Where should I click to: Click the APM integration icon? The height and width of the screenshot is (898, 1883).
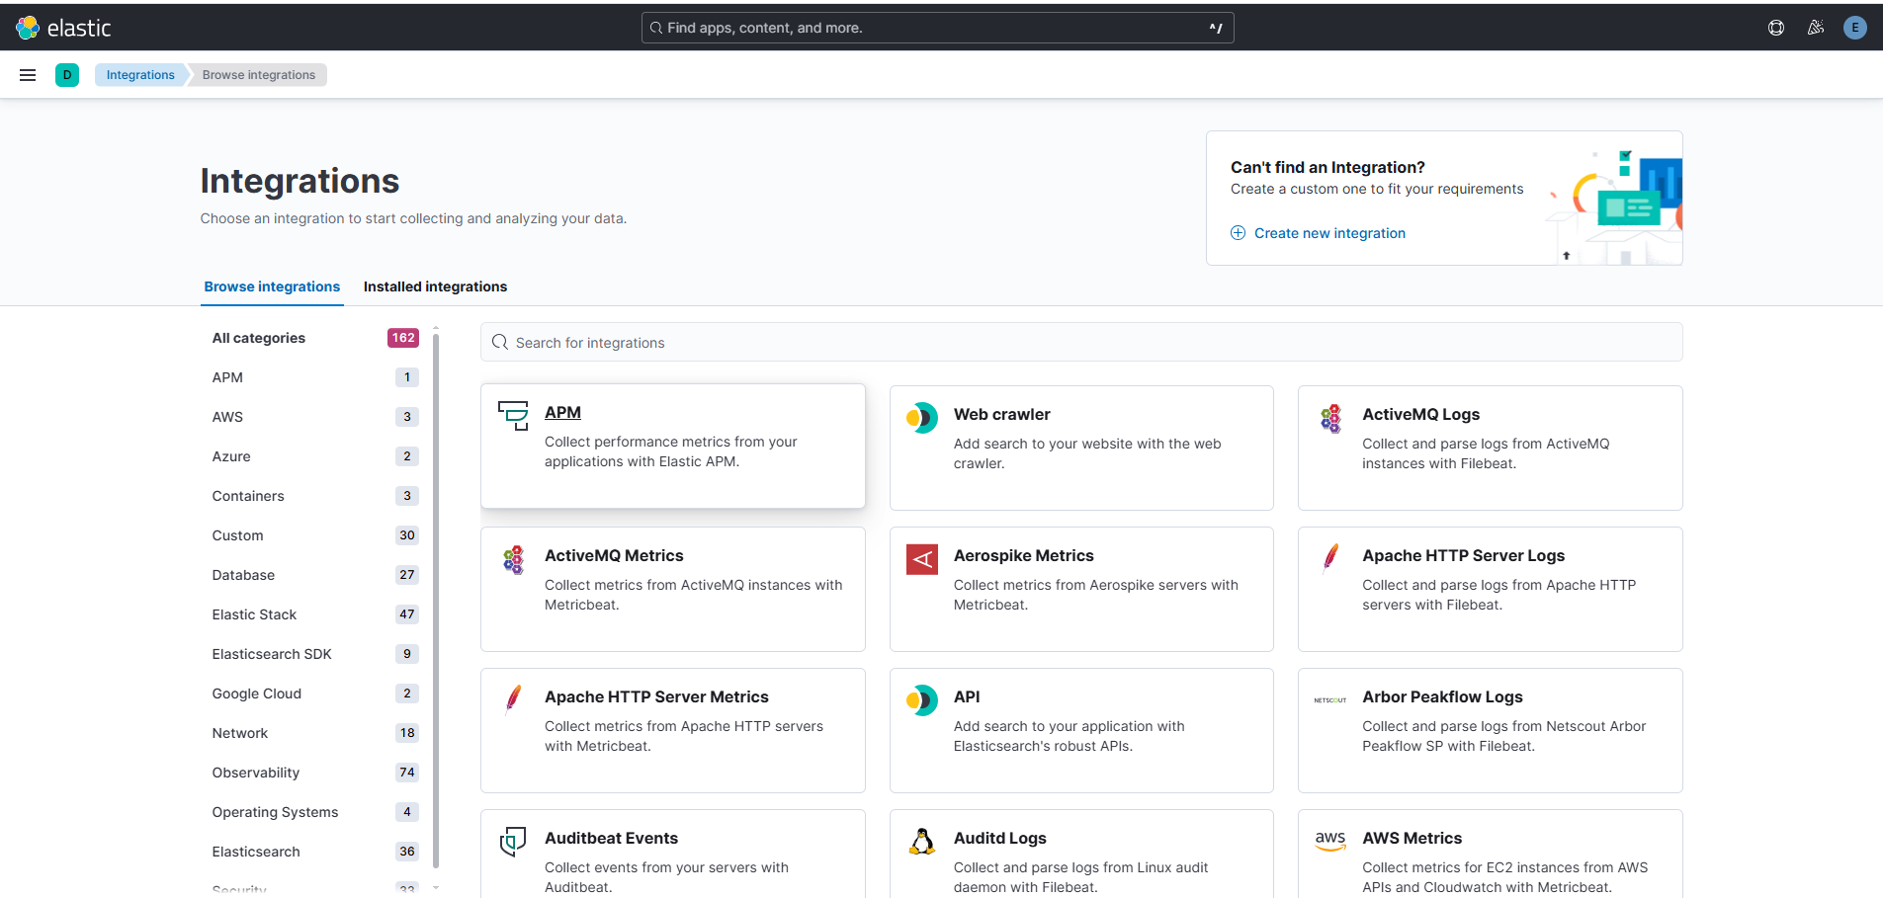513,416
